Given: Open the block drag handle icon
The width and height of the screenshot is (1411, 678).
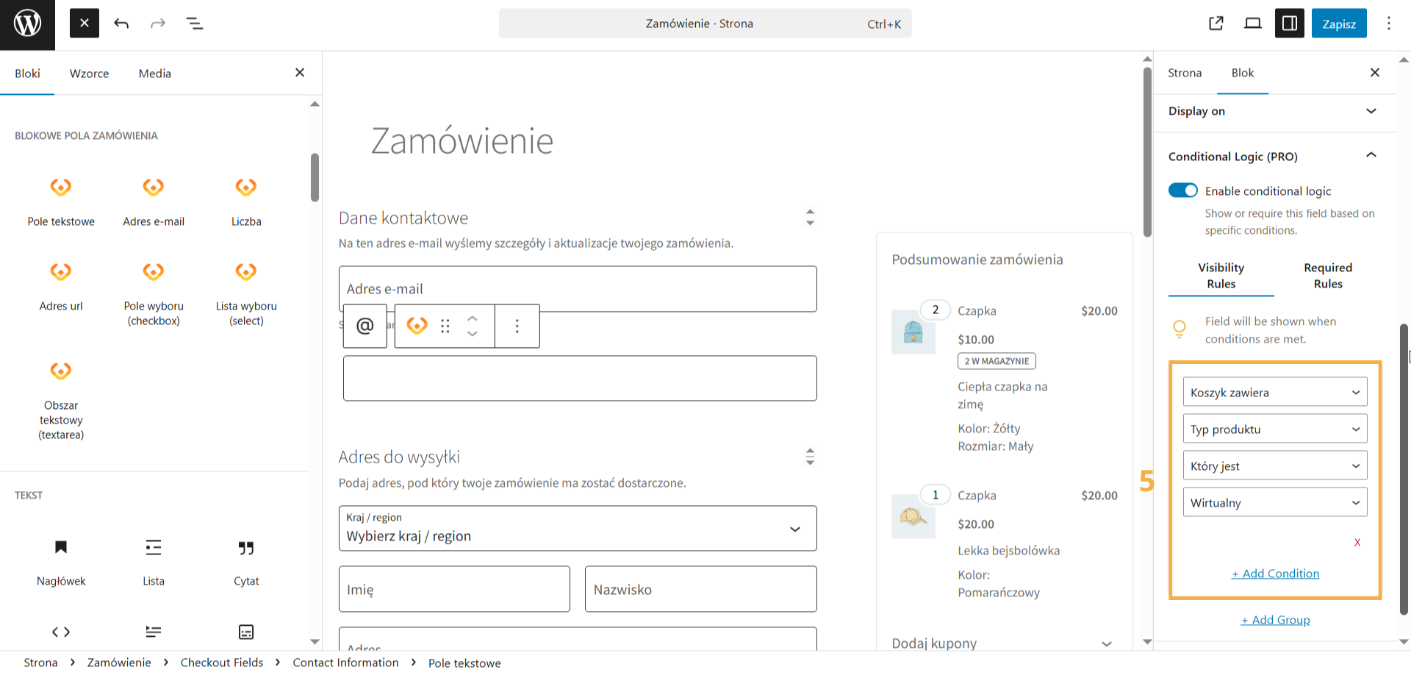Looking at the screenshot, I should [x=445, y=326].
